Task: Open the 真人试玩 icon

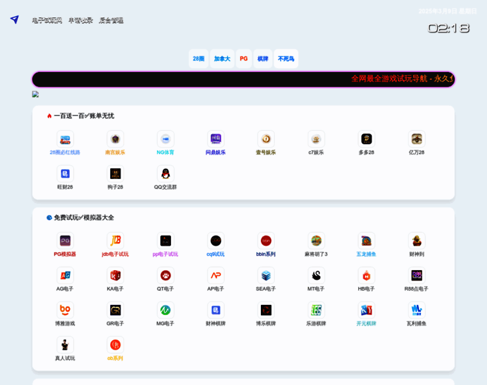Action: [x=65, y=345]
